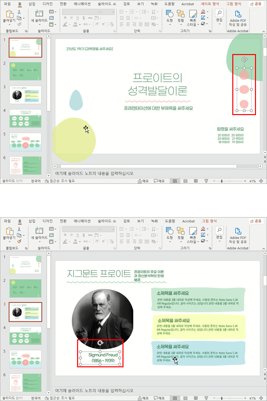This screenshot has width=267, height=401.
Task: Open Shapes gallery in top window
Action: 170,14
